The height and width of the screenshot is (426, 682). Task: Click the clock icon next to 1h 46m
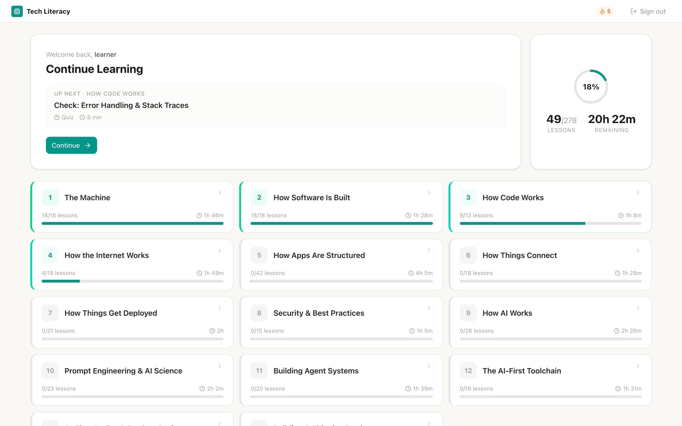199,215
